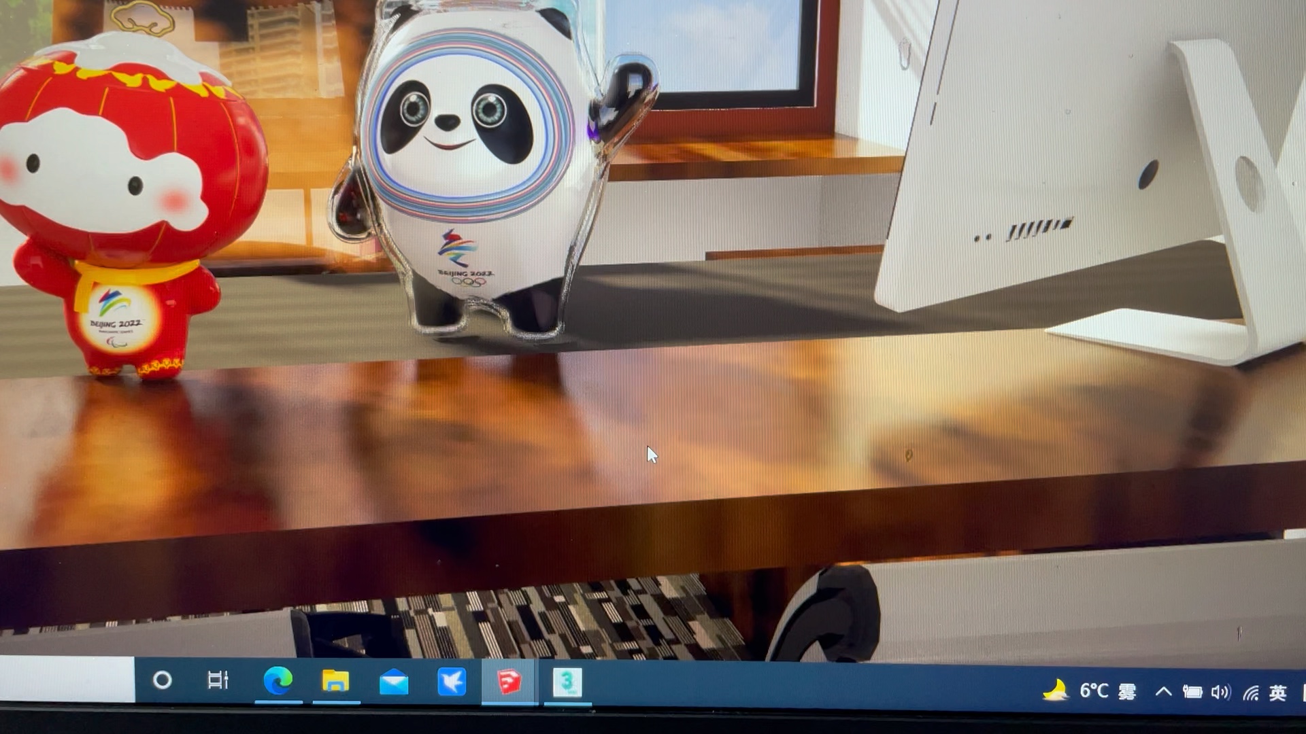This screenshot has width=1306, height=734.
Task: Open File Explorer from taskbar
Action: 335,682
